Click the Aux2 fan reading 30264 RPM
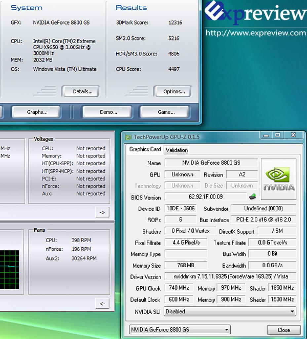Viewport: 307px width, 339px height. coord(84,258)
